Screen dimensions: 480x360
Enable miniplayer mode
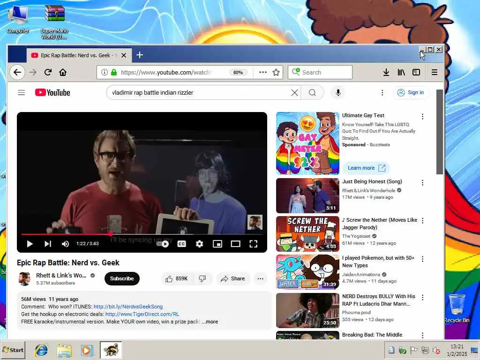click(217, 244)
